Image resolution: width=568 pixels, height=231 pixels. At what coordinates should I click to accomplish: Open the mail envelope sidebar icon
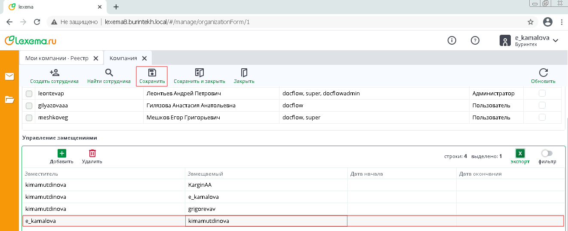click(x=9, y=76)
